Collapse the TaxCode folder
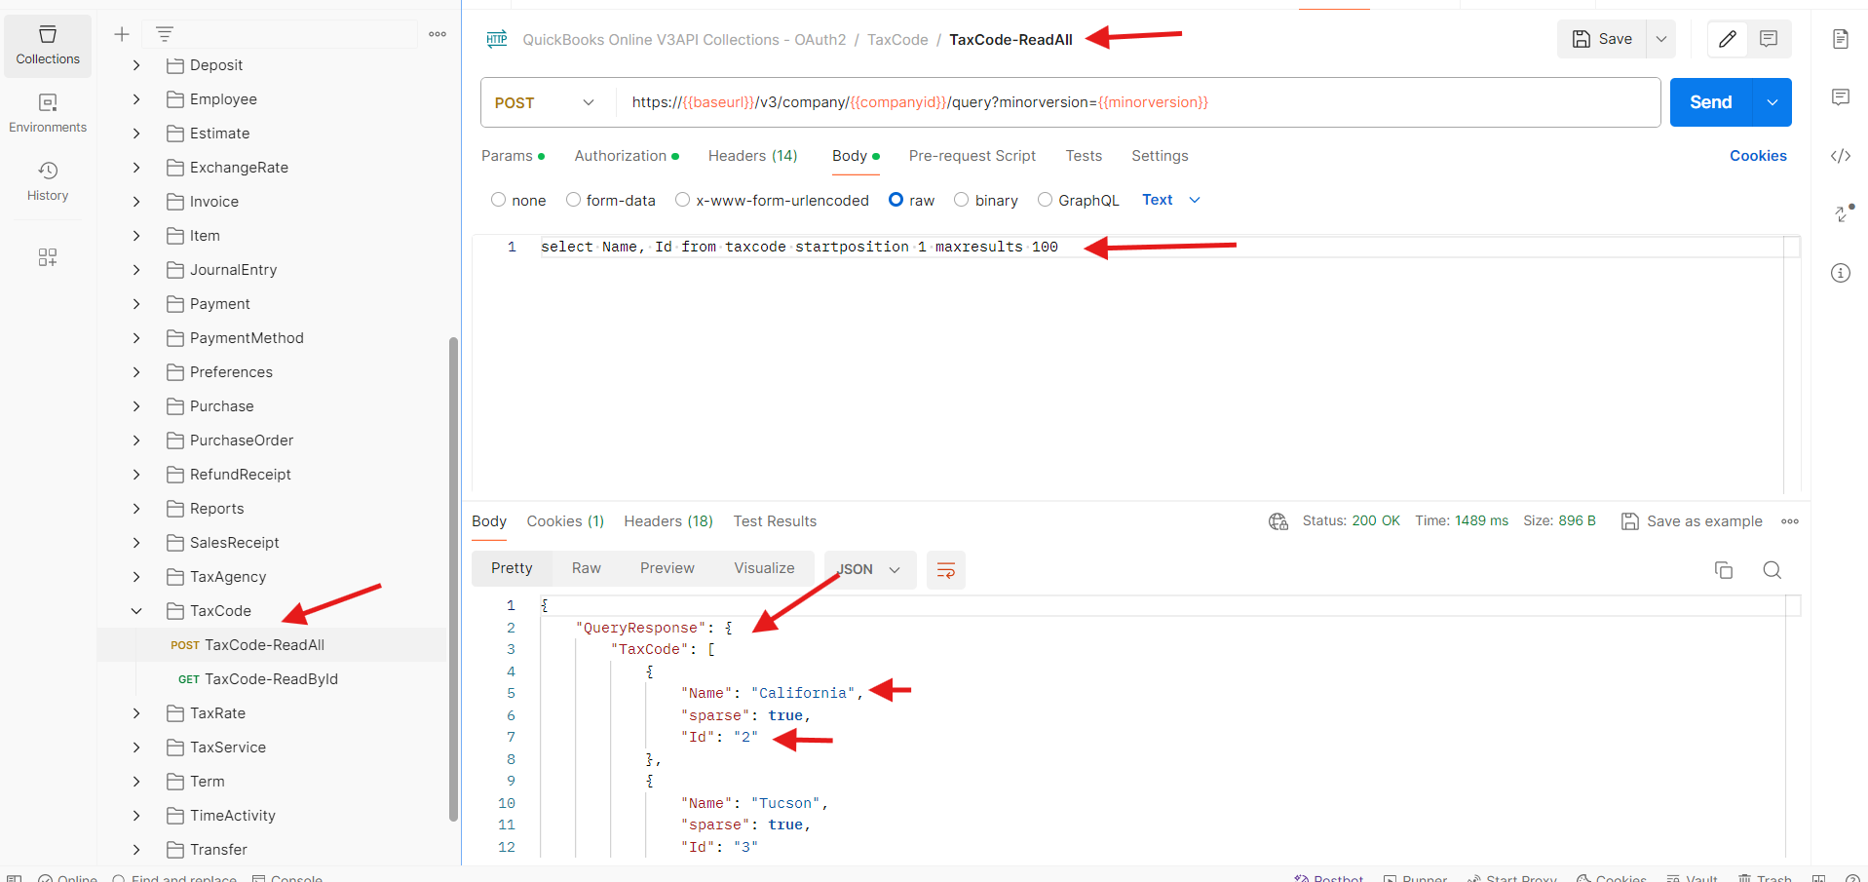 click(136, 611)
